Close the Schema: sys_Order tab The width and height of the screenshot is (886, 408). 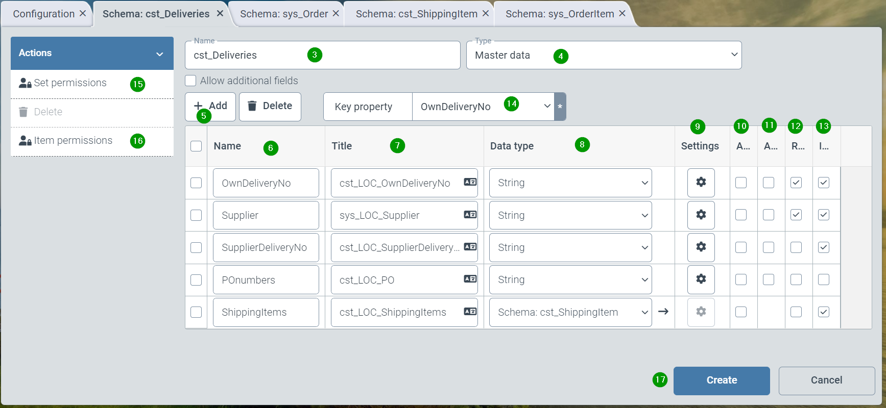pos(336,13)
